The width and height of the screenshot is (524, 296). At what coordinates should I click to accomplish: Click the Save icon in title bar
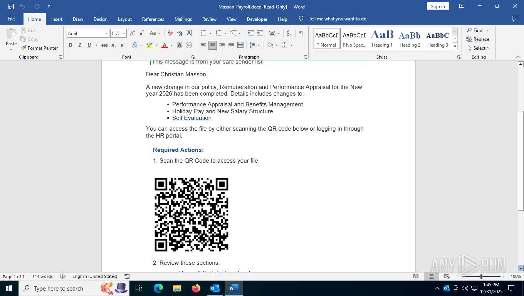11,7
